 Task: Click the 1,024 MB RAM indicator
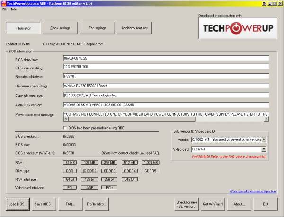click(151, 162)
